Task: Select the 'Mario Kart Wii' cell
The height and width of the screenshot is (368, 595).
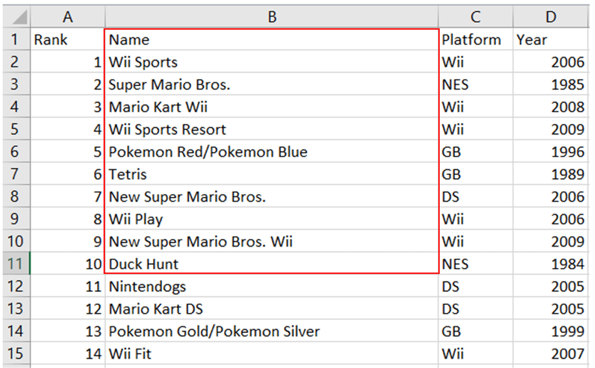Action: (x=272, y=106)
